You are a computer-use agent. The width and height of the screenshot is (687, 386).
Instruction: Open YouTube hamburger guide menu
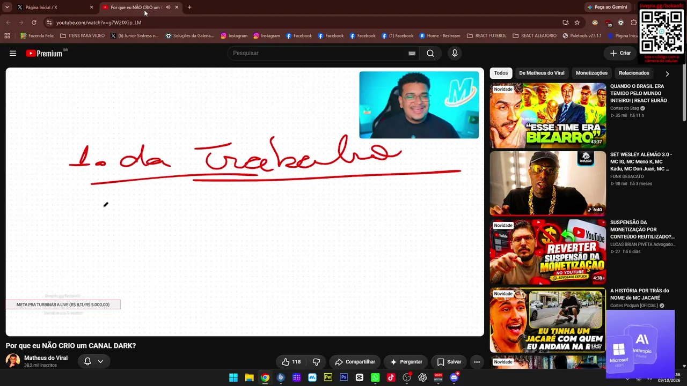(x=13, y=53)
